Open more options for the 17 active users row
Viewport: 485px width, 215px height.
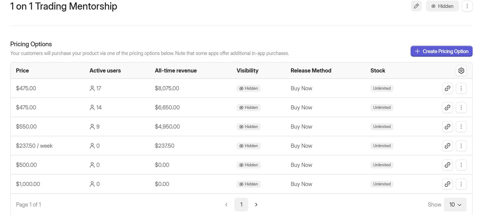[461, 88]
